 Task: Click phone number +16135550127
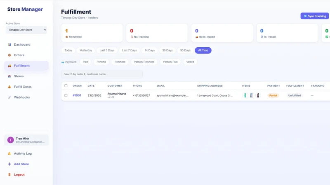coord(141,95)
